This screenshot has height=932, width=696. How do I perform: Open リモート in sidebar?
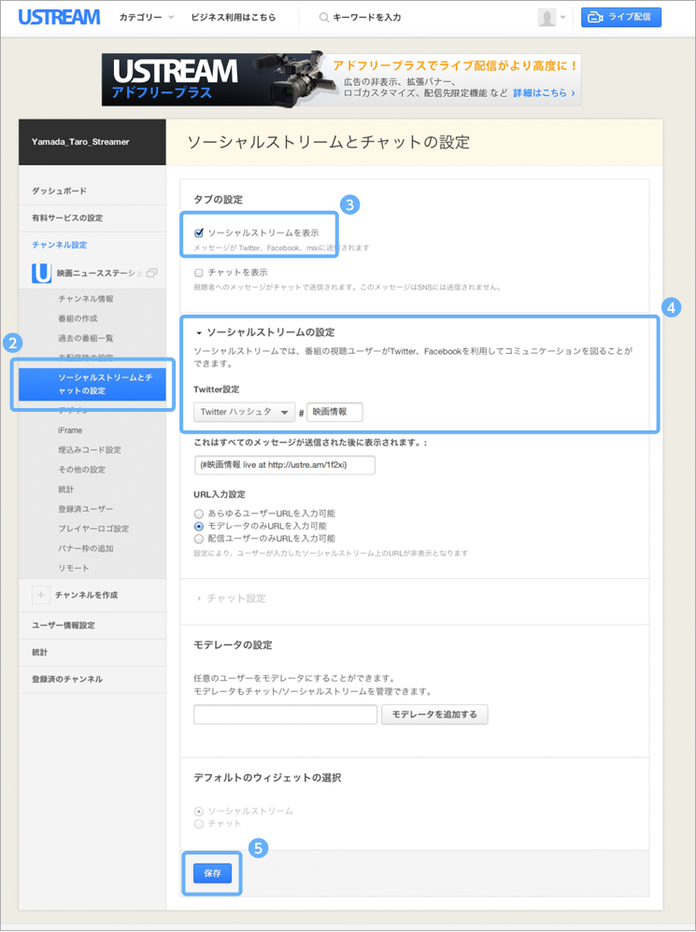[74, 568]
